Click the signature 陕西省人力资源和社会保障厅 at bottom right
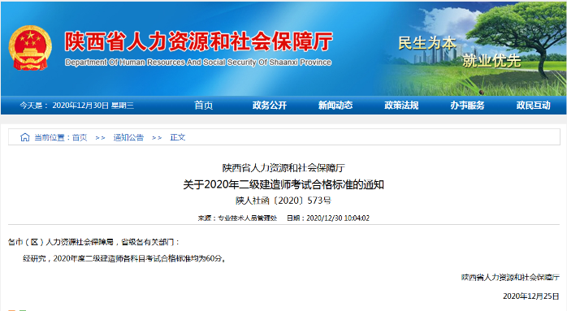Image resolution: width=567 pixels, height=311 pixels. pos(510,278)
